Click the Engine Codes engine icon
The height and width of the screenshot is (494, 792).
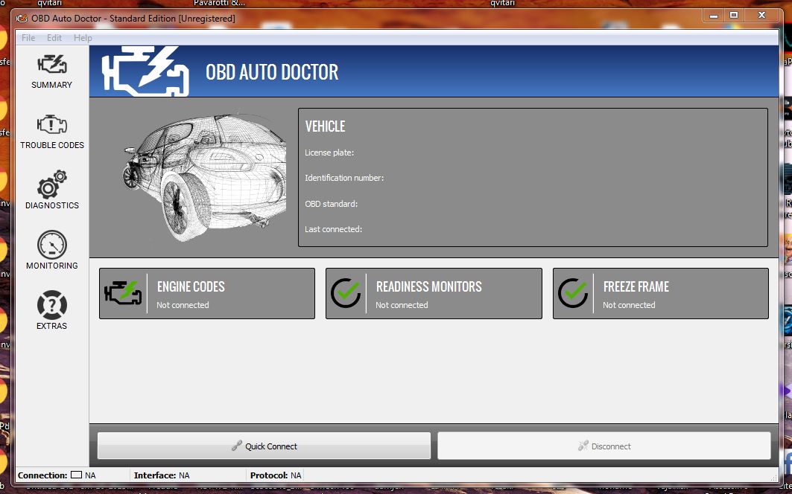[123, 293]
